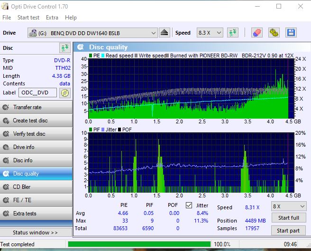Toggle the Jitter checkbox

pyautogui.click(x=189, y=205)
